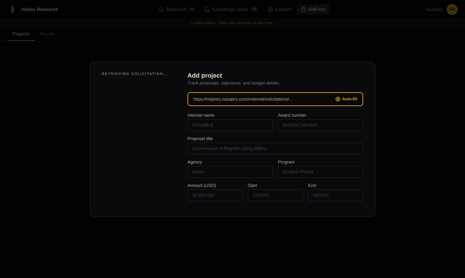Switch to the Projects tab
The image size is (465, 278).
(x=21, y=34)
